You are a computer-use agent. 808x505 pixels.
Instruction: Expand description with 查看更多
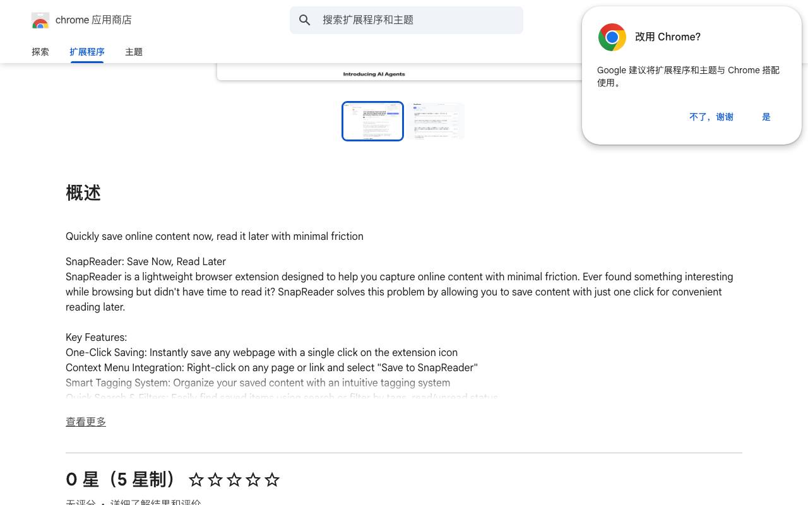[86, 422]
